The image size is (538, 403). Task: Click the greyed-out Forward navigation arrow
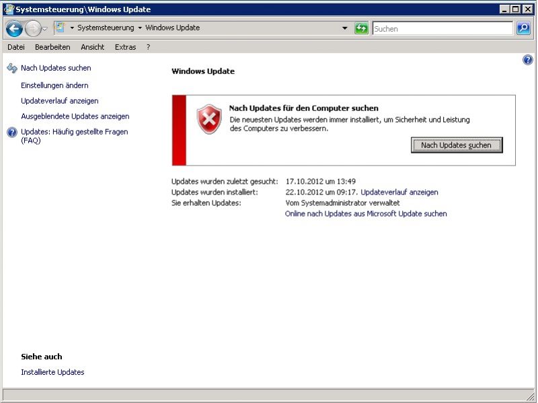(x=32, y=28)
